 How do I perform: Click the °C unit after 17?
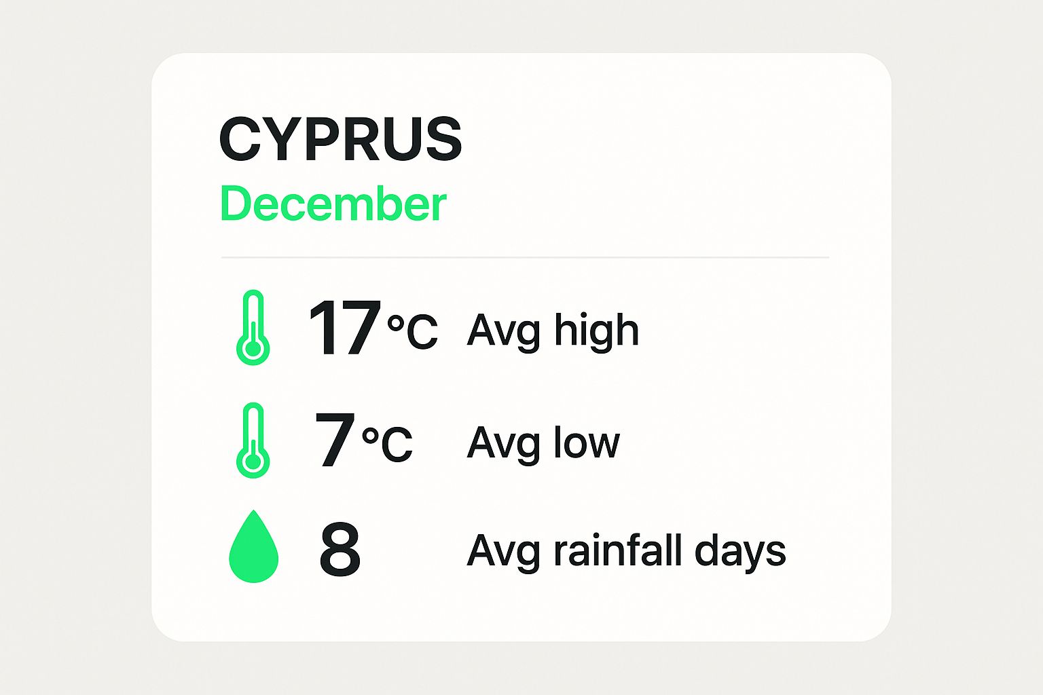pos(412,332)
